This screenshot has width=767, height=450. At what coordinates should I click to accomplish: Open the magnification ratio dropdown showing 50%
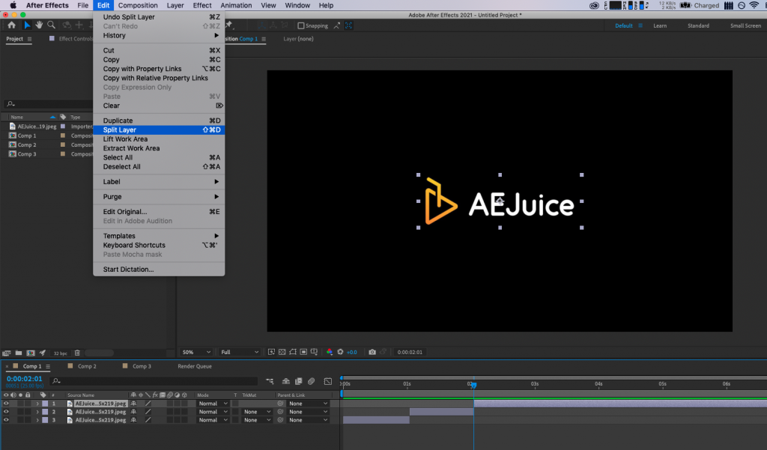[196, 352]
